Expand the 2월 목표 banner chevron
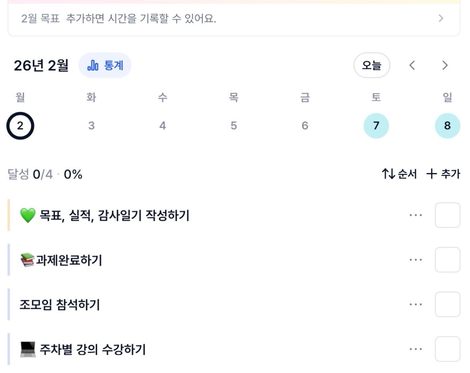This screenshot has height=373, width=470. point(441,19)
